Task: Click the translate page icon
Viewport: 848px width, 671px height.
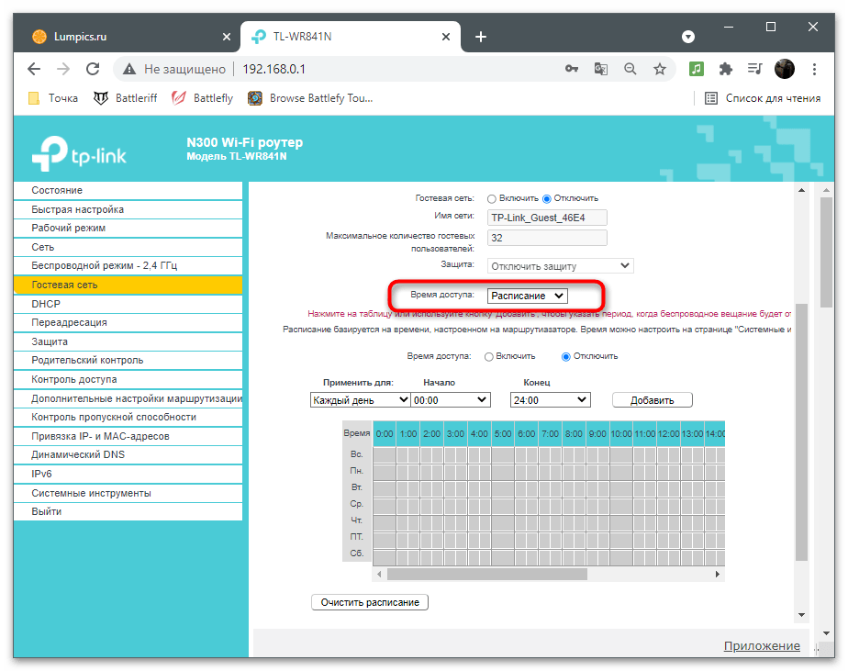Action: pyautogui.click(x=601, y=69)
